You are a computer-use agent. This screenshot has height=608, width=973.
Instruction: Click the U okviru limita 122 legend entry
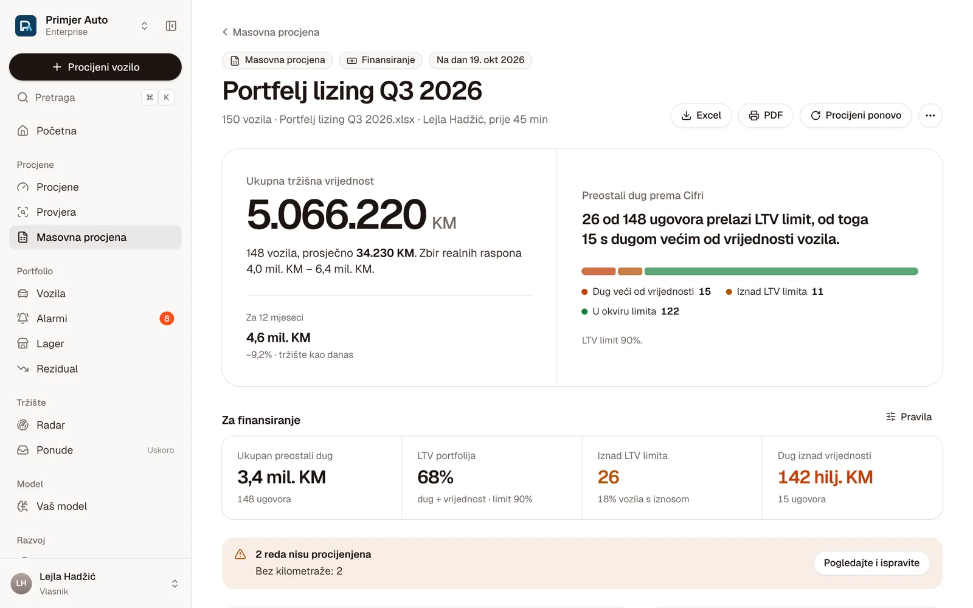click(x=631, y=311)
